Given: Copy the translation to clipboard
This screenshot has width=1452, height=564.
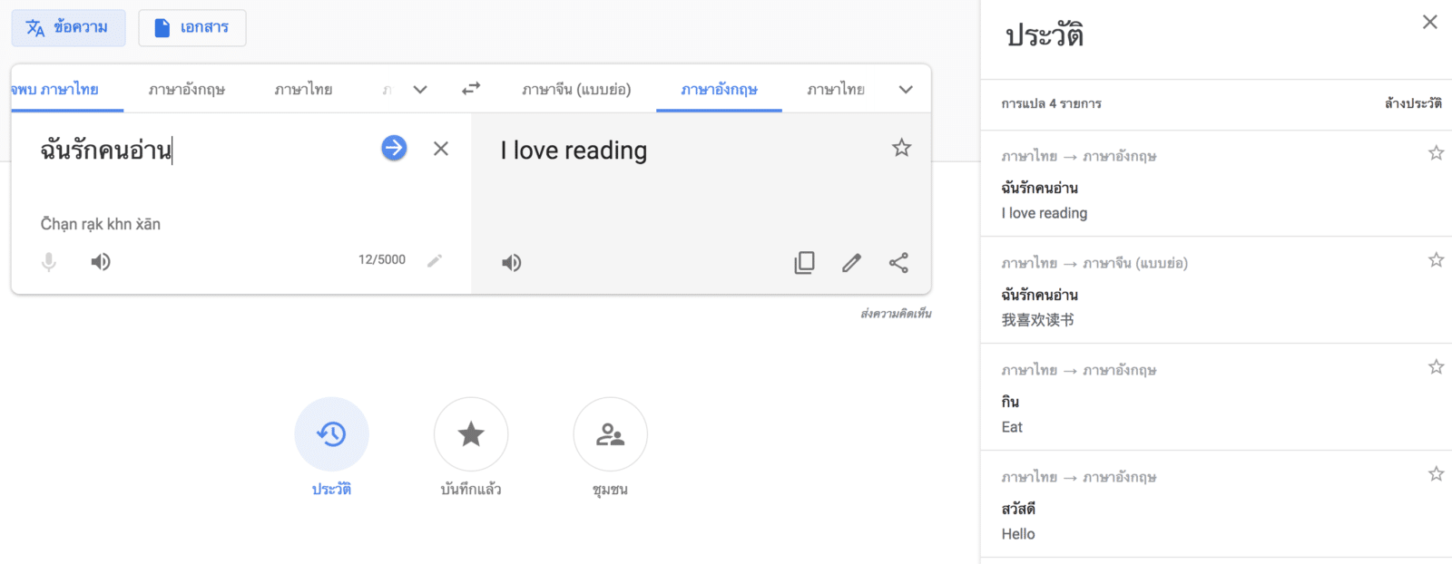Looking at the screenshot, I should click(x=804, y=263).
